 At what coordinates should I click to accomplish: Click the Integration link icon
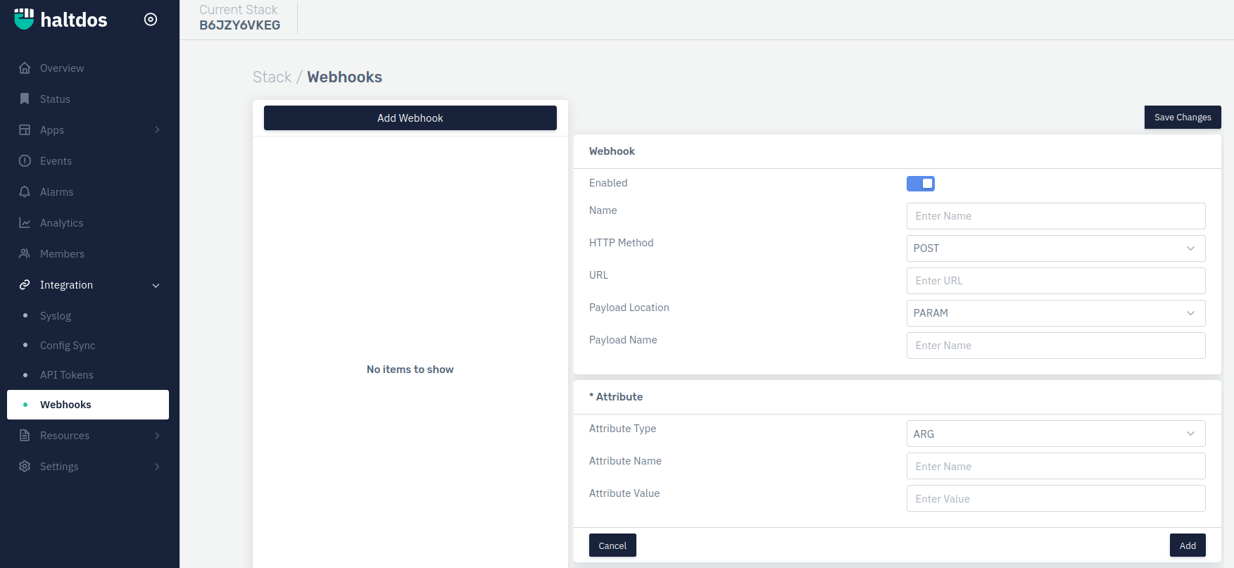pos(25,285)
